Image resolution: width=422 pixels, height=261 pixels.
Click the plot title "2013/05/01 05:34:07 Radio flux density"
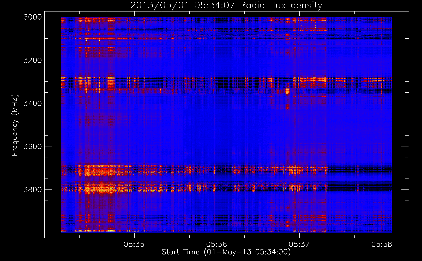pos(226,5)
